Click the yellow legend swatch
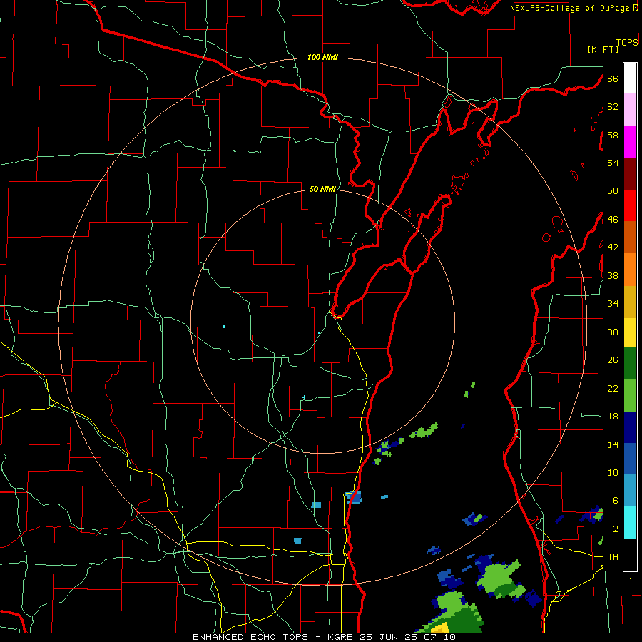This screenshot has height=642, width=642. (630, 332)
